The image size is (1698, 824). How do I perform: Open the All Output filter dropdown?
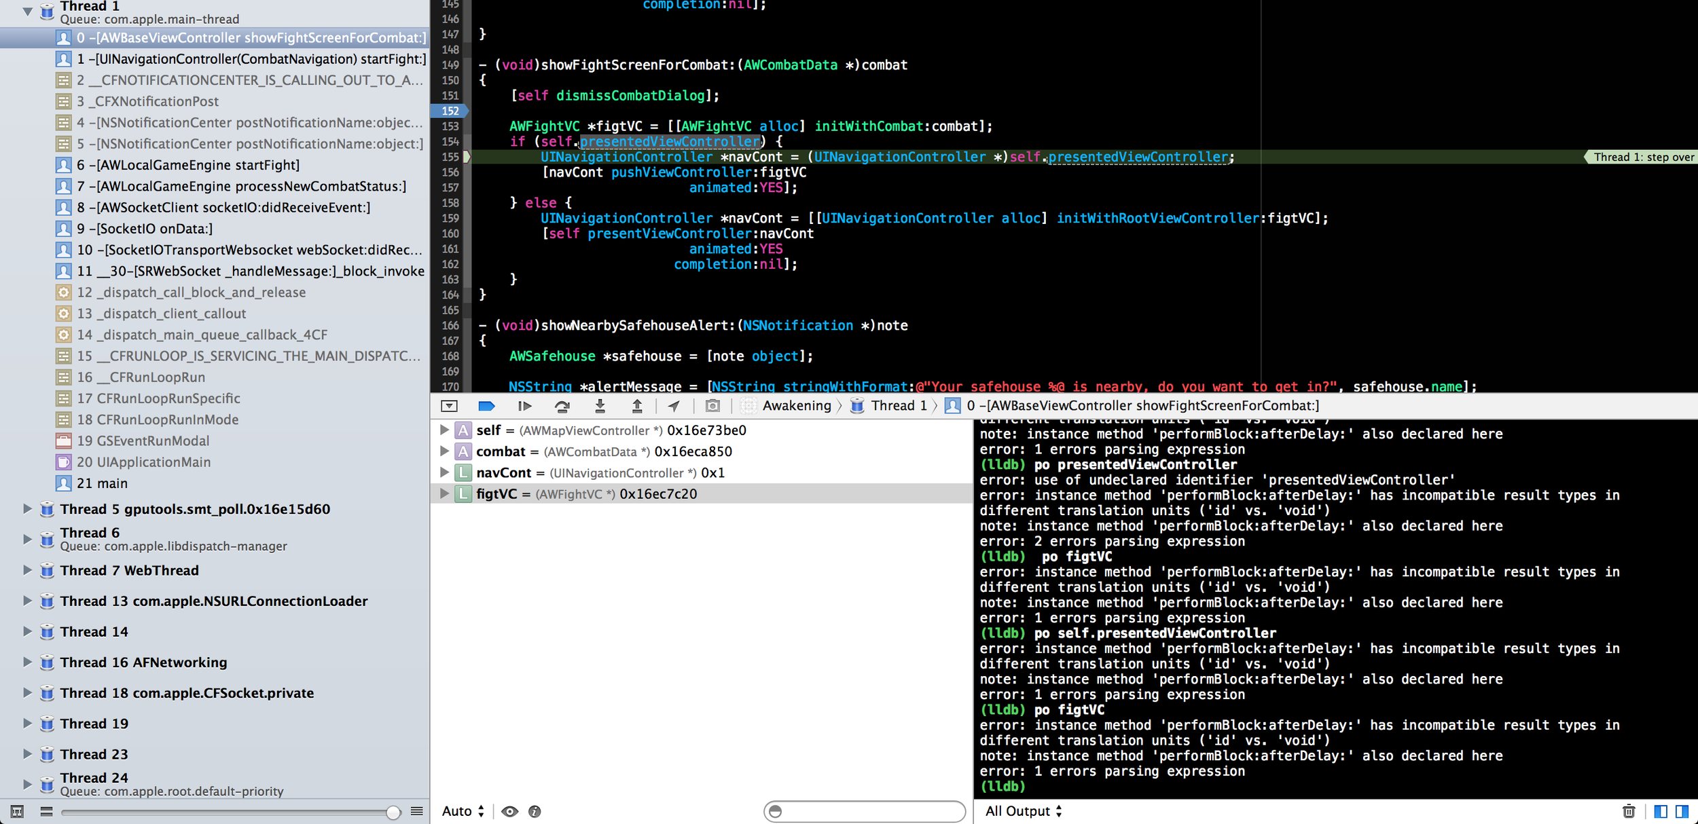[x=1022, y=810]
